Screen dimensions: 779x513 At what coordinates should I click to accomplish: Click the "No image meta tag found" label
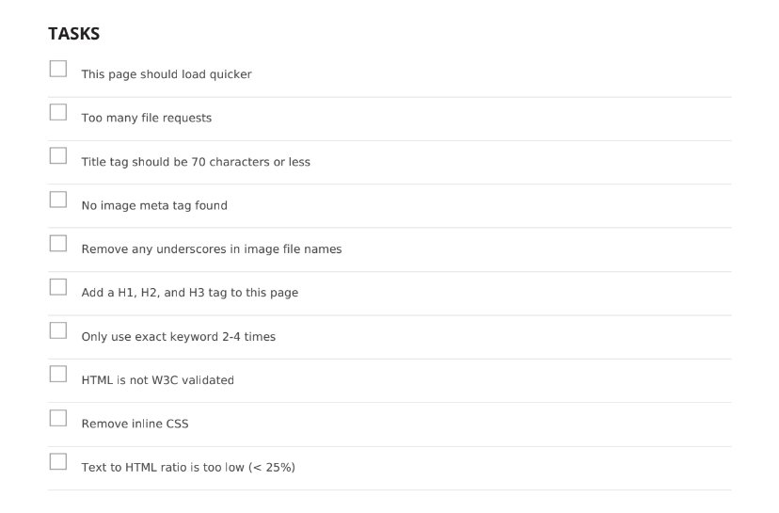pyautogui.click(x=154, y=205)
